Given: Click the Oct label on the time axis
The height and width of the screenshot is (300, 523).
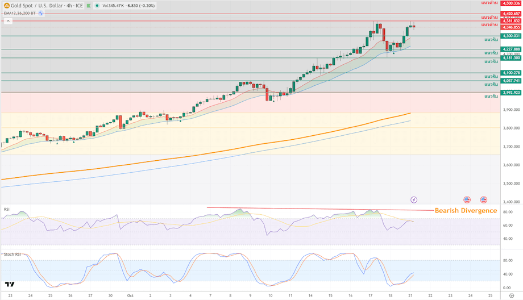Looking at the screenshot, I should 130,295.
